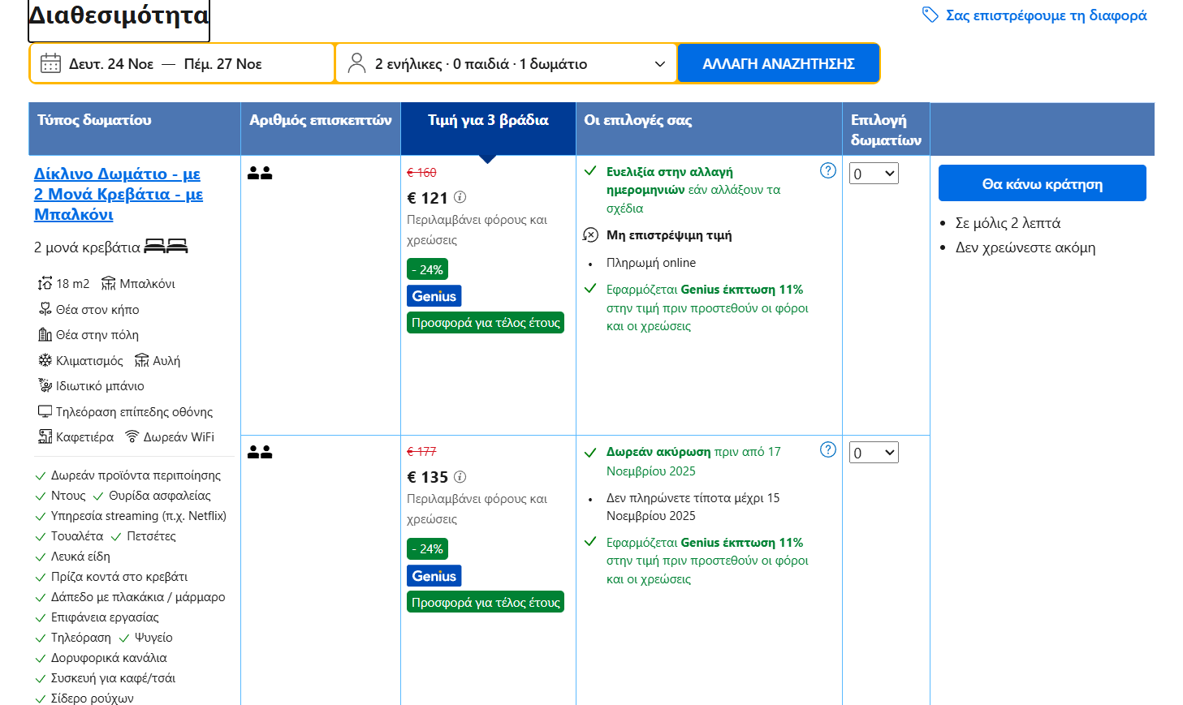Click the twin beds icon
This screenshot has width=1183, height=705.
[166, 247]
